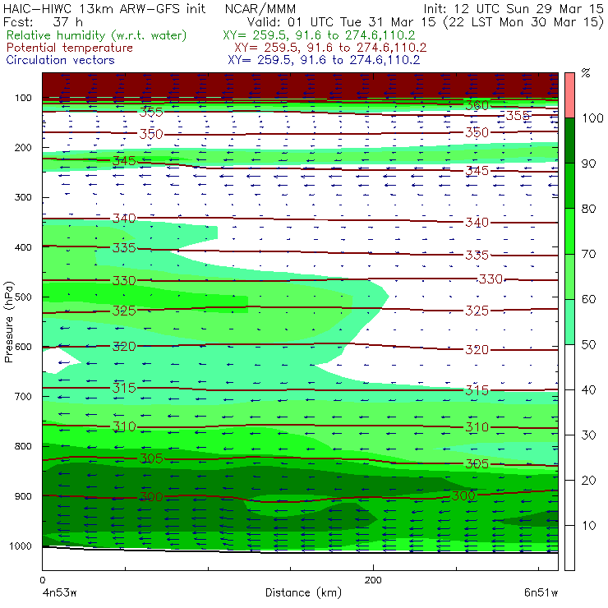The height and width of the screenshot is (608, 608).
Task: Click the colorbar '80' label
Action: [x=588, y=209]
